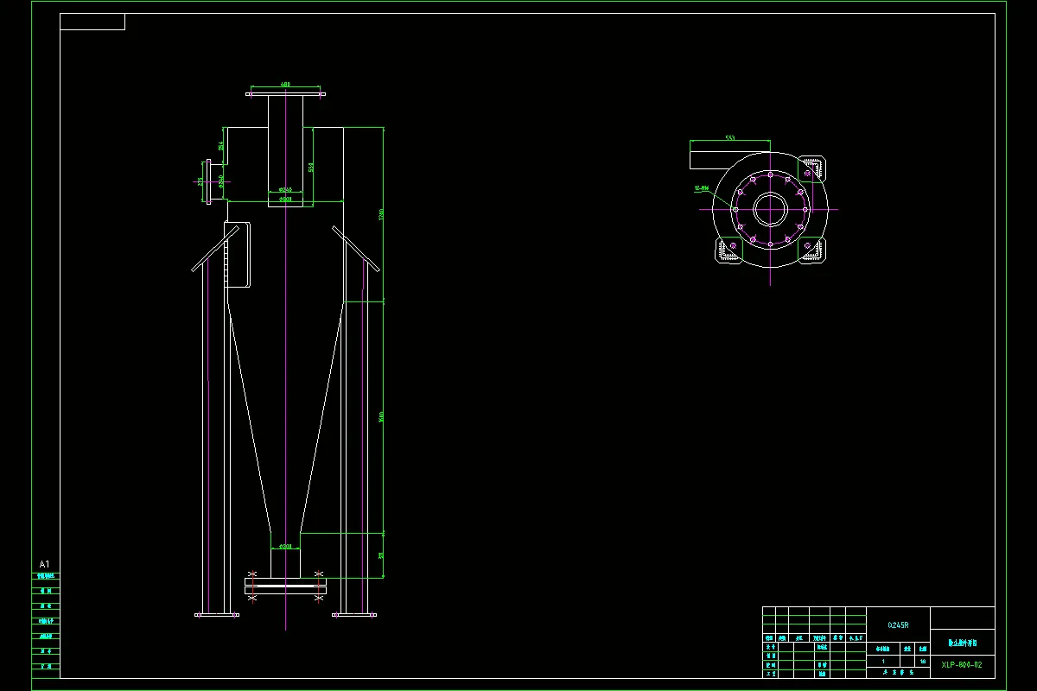Select the 12-M16 bolt callout
This screenshot has height=691, width=1037.
click(x=702, y=187)
